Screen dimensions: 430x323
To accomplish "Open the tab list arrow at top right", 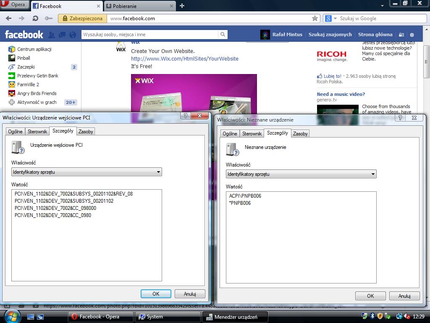I will click(x=382, y=5).
